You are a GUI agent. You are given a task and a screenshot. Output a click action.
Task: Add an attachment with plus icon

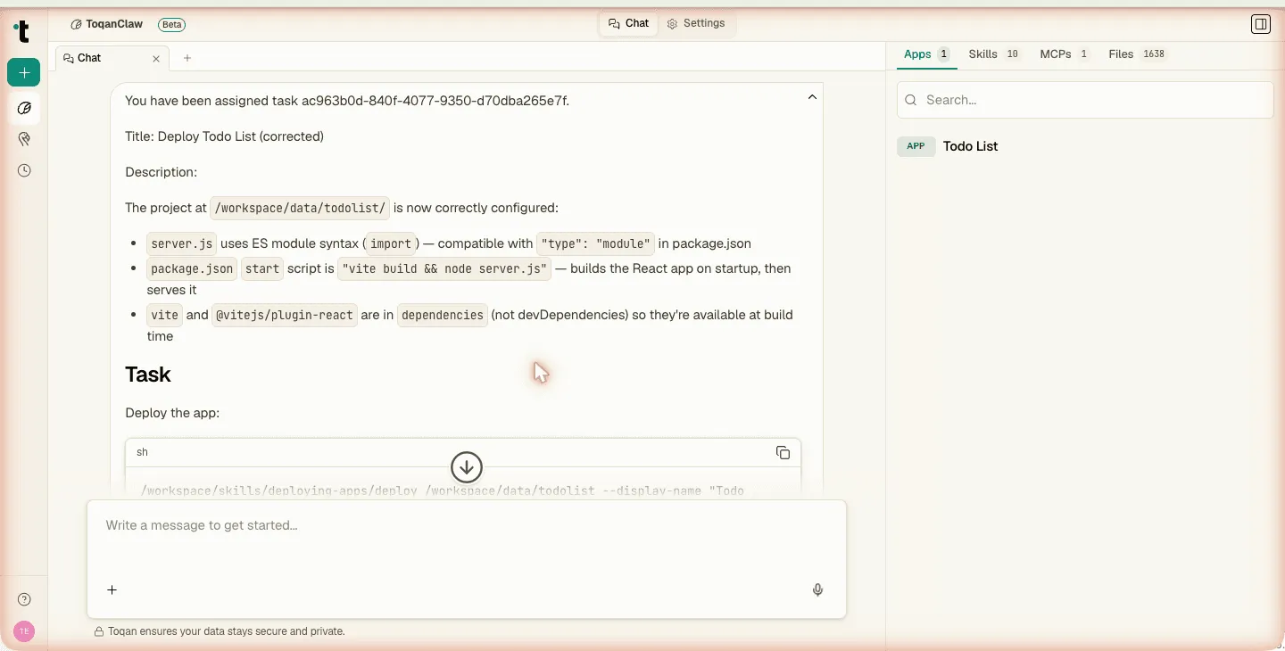pyautogui.click(x=112, y=589)
